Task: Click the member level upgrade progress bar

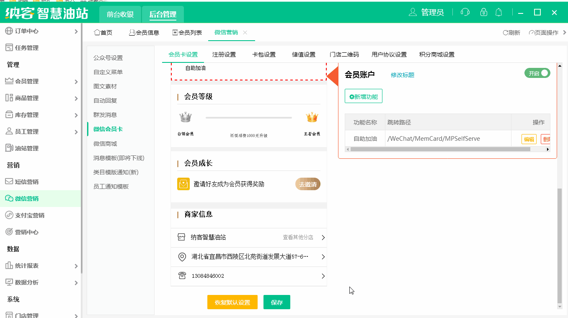Action: (x=249, y=117)
